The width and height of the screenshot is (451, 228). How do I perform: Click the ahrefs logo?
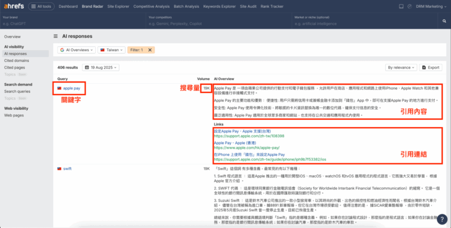(14, 6)
